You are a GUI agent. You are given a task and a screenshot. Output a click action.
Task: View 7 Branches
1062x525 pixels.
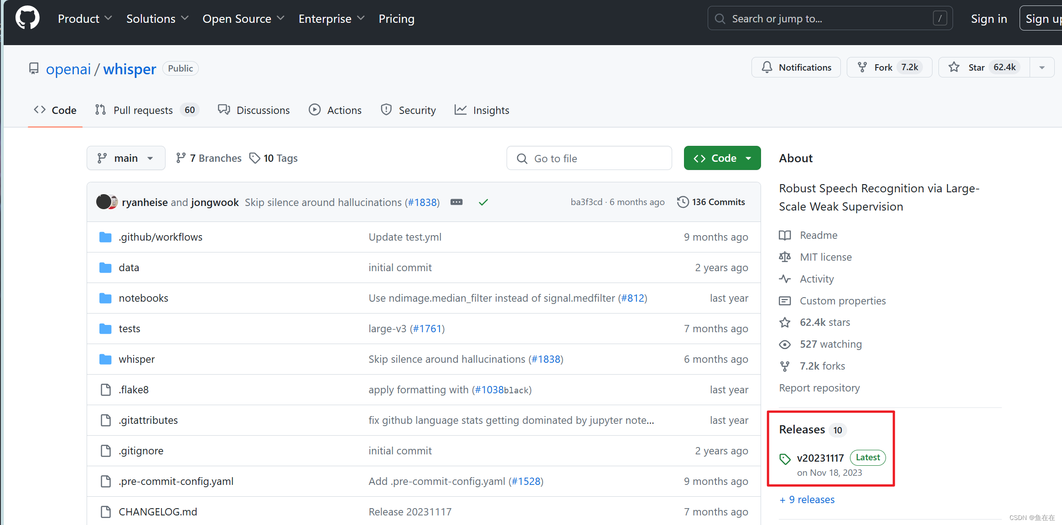(209, 158)
